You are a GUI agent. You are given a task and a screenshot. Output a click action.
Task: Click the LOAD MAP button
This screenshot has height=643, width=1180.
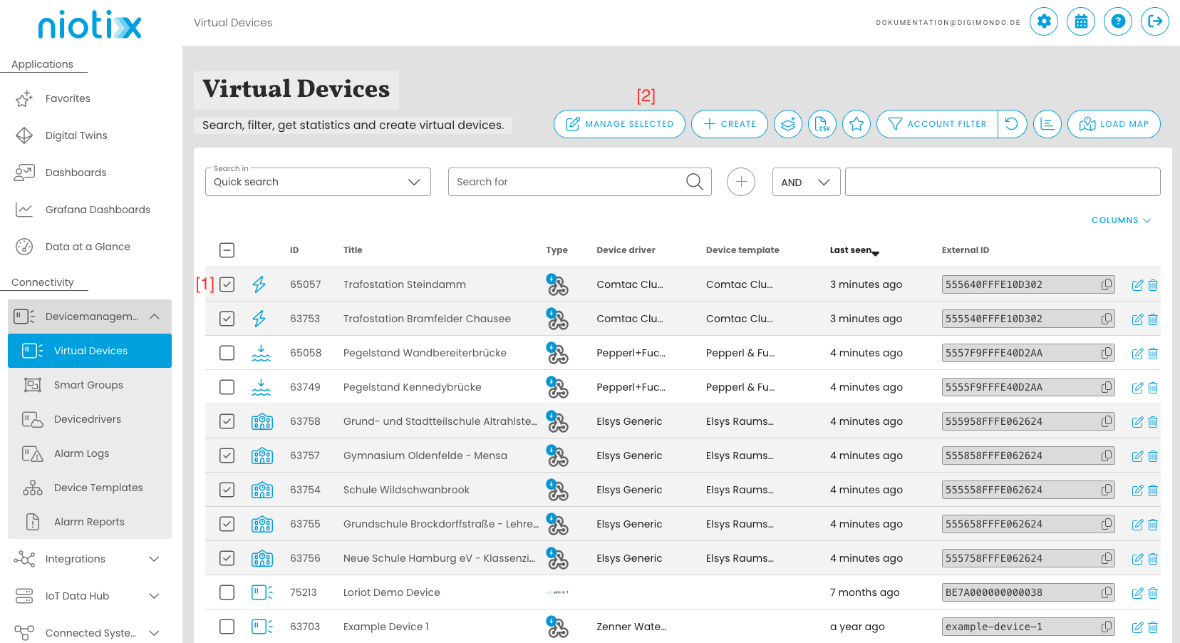(x=1114, y=124)
